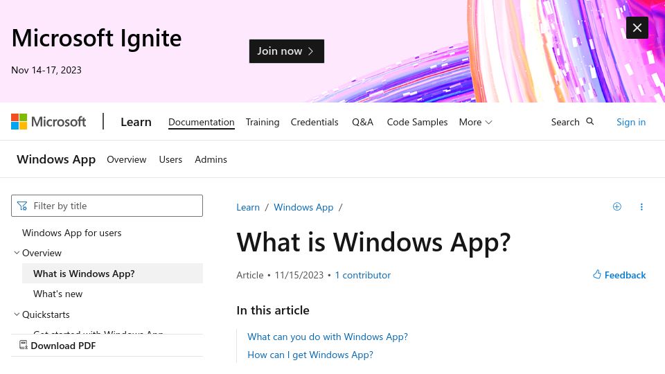Follow the Windows App breadcrumb link
The image size is (665, 374).
[303, 207]
